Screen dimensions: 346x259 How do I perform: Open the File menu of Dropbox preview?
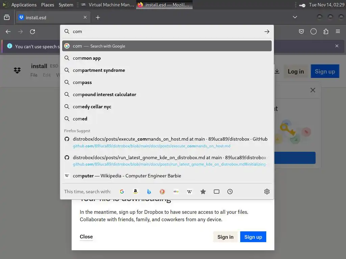click(x=34, y=75)
